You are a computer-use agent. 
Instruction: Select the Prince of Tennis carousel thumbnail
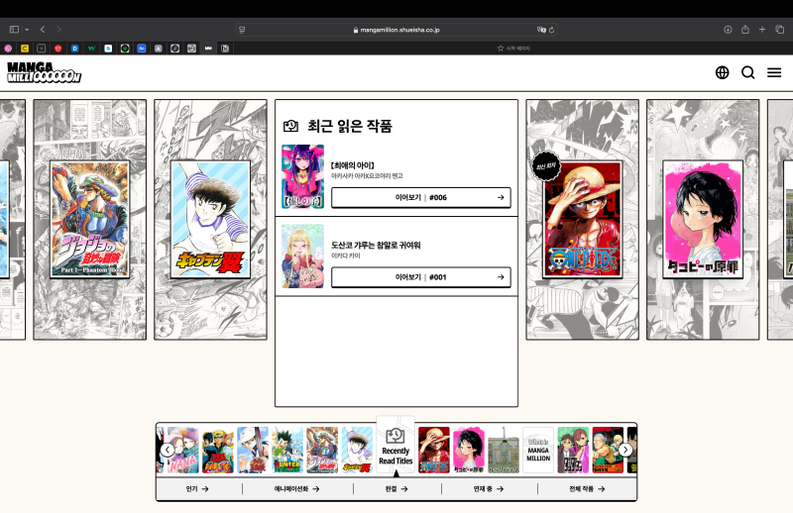[x=253, y=450]
